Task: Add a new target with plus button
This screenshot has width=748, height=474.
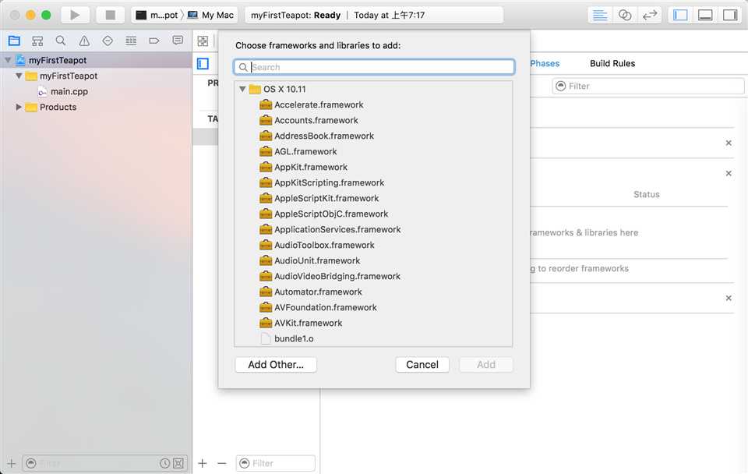Action: [x=203, y=463]
